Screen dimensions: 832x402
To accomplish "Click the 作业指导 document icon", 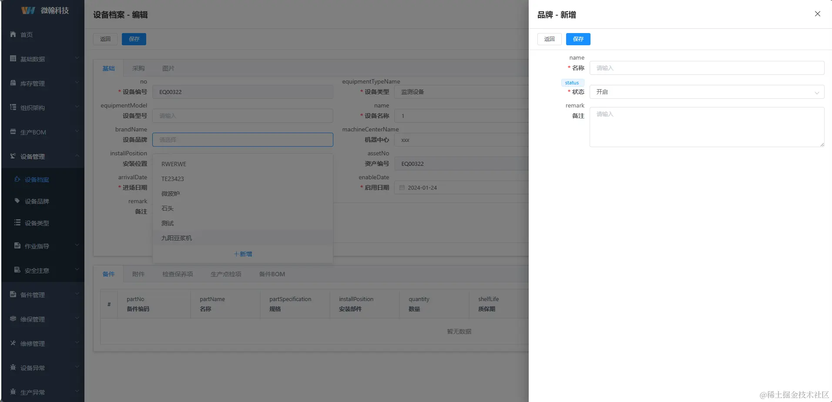I will tap(17, 246).
